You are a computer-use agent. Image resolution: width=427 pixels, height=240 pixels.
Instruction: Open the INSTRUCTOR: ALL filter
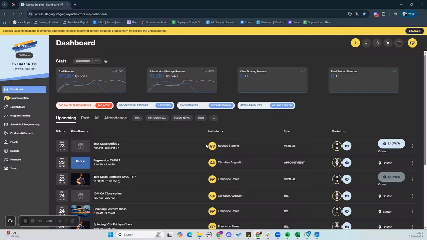coord(157,118)
